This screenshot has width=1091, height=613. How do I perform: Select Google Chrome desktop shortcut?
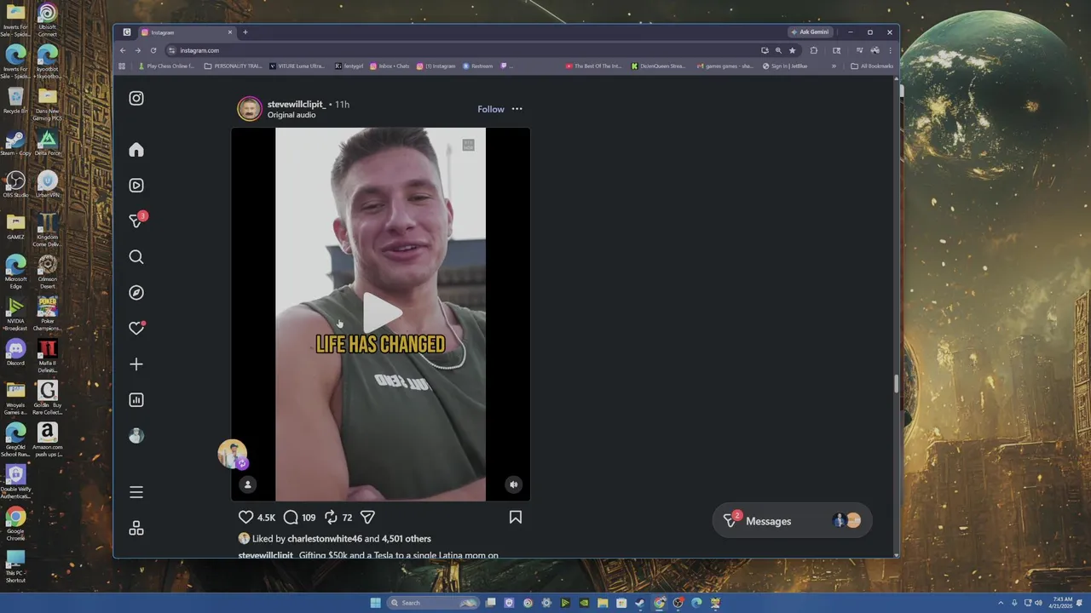pyautogui.click(x=15, y=524)
